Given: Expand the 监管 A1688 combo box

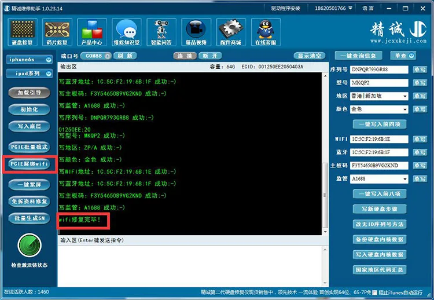Looking at the screenshot, I should 405,179.
